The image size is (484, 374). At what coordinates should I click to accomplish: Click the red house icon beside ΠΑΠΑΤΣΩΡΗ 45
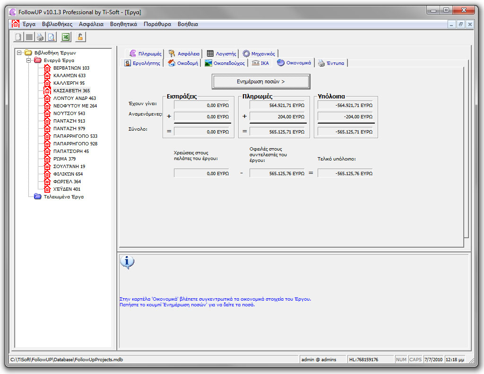pyautogui.click(x=47, y=151)
